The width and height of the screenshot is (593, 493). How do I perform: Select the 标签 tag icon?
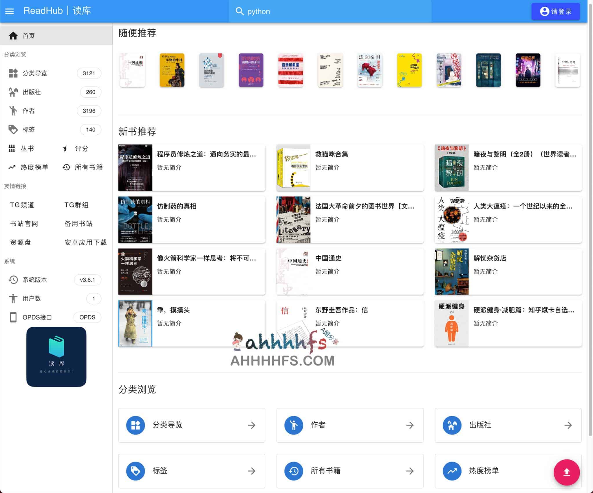click(x=13, y=129)
